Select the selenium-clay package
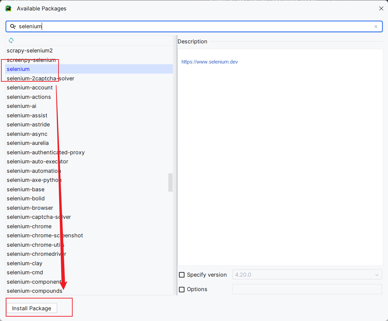The height and width of the screenshot is (321, 388). pyautogui.click(x=89, y=264)
